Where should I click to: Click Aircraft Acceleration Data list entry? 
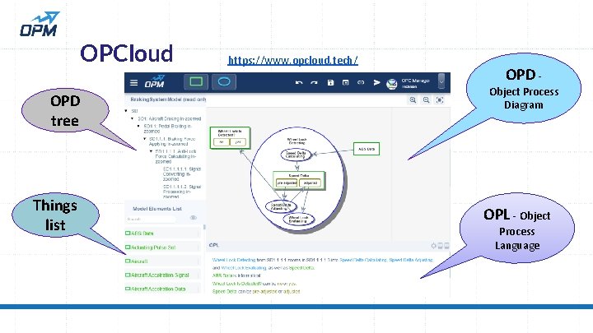click(162, 289)
